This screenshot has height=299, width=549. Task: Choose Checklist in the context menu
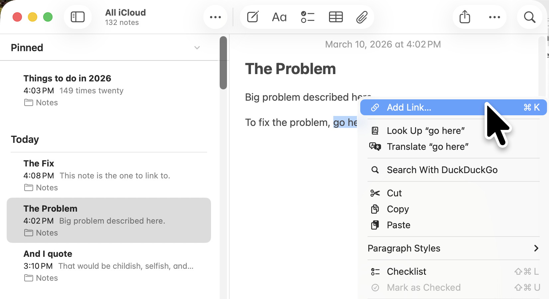pyautogui.click(x=406, y=271)
